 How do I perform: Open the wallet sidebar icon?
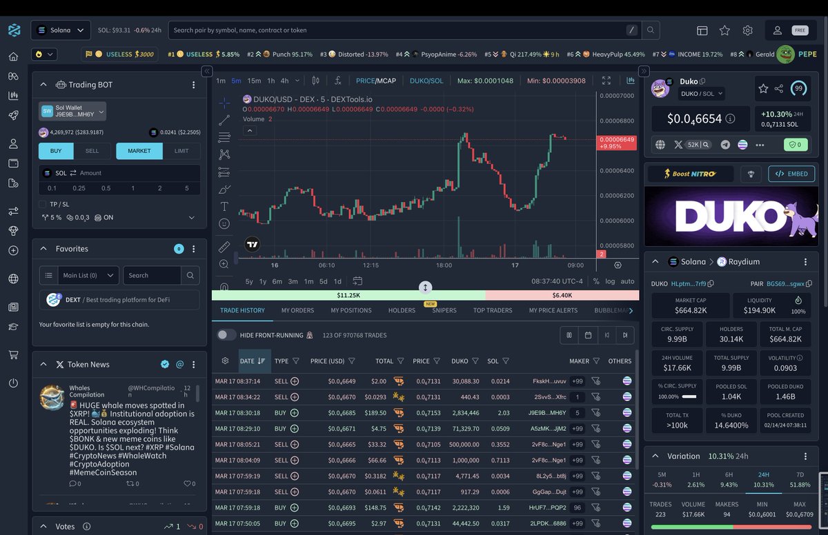point(13,163)
